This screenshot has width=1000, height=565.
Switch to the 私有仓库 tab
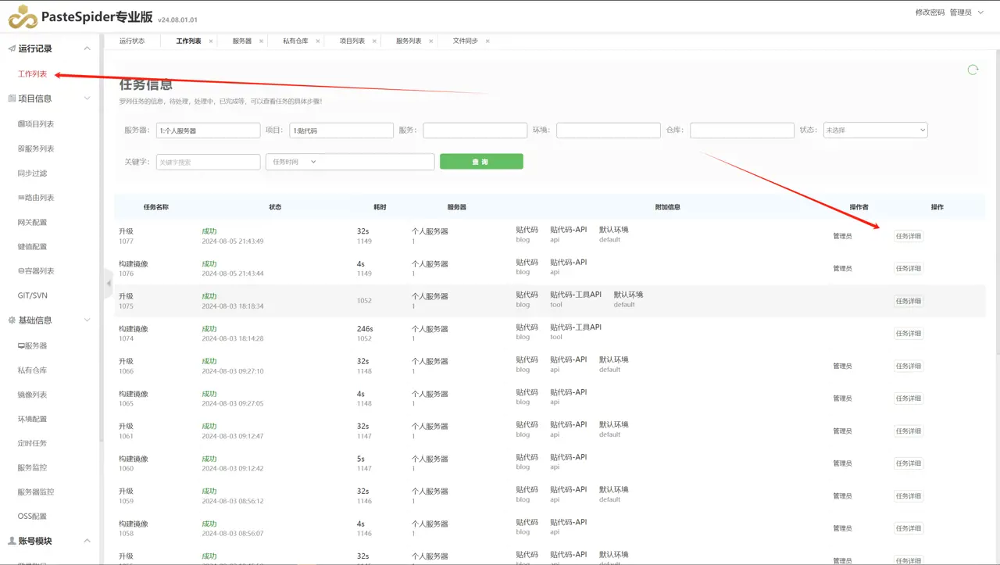click(295, 41)
